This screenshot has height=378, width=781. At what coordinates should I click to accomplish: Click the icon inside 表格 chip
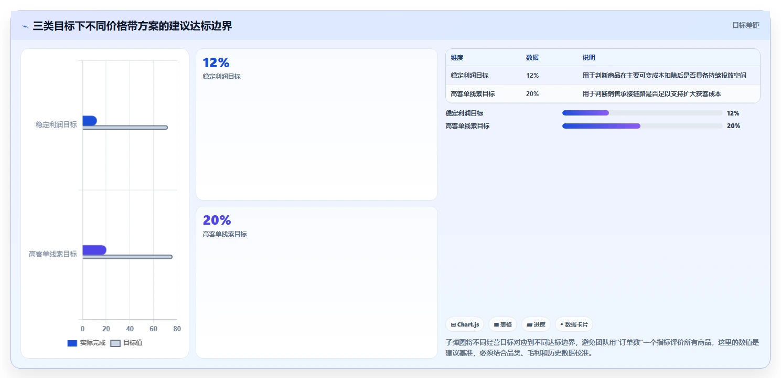click(496, 325)
